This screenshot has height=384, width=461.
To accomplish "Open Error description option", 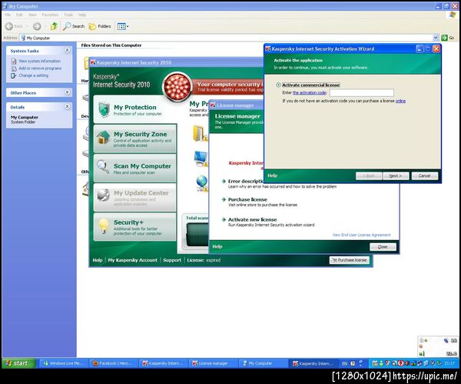I will pos(246,181).
